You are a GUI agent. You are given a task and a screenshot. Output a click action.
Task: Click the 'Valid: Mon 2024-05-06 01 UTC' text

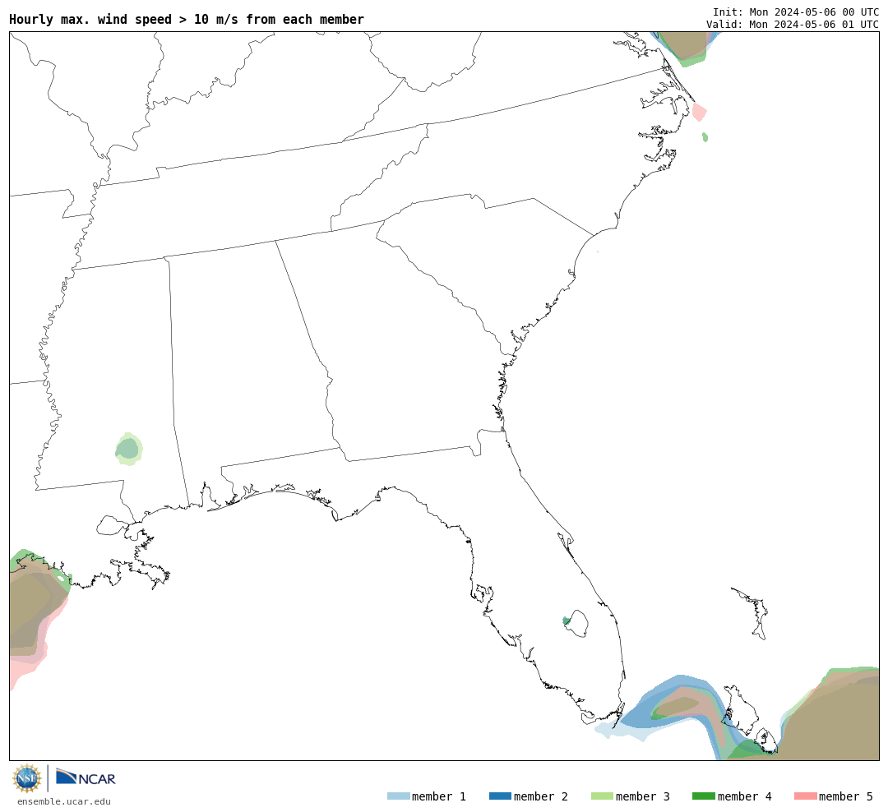[x=793, y=25]
